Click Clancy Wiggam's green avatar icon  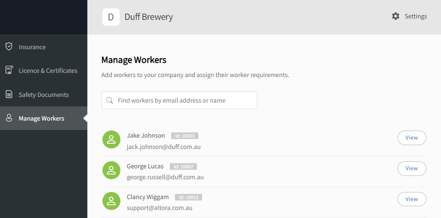coord(111,201)
